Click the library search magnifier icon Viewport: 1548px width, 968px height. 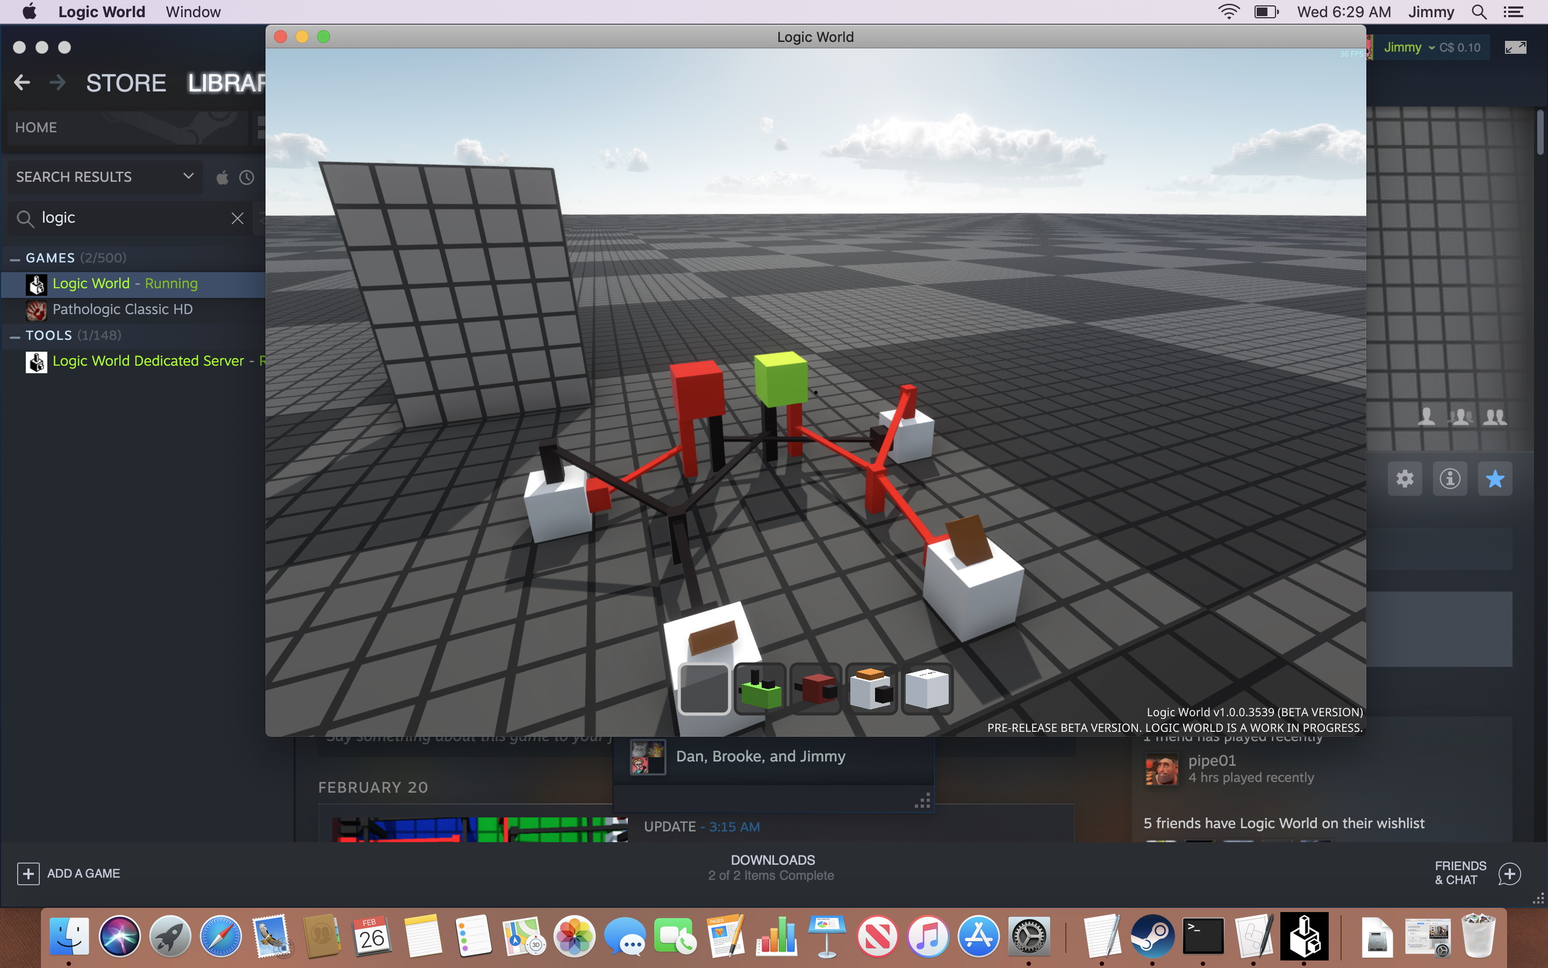(x=24, y=219)
